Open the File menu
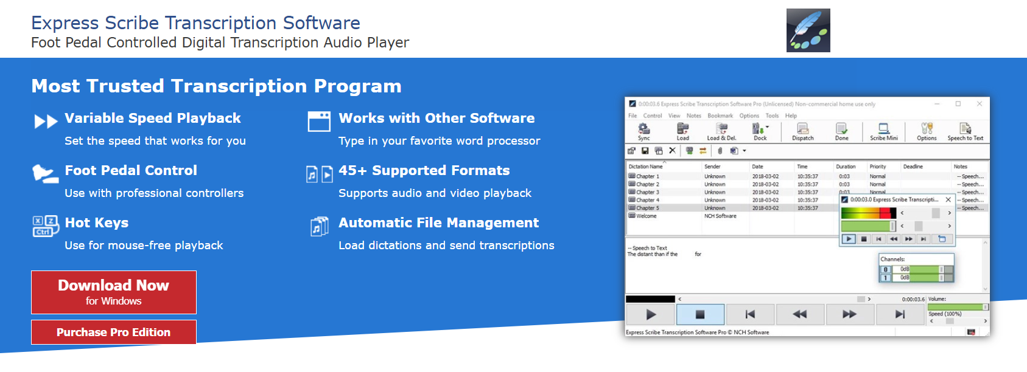This screenshot has height=372, width=1027. (633, 115)
